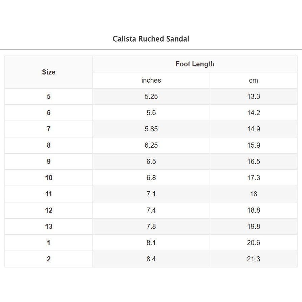Click size 9 row label
Image resolution: width=302 pixels, height=302 pixels.
48,161
